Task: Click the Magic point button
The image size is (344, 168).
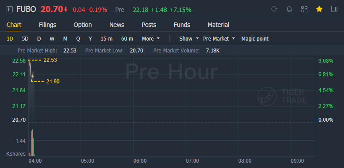Action: click(255, 39)
